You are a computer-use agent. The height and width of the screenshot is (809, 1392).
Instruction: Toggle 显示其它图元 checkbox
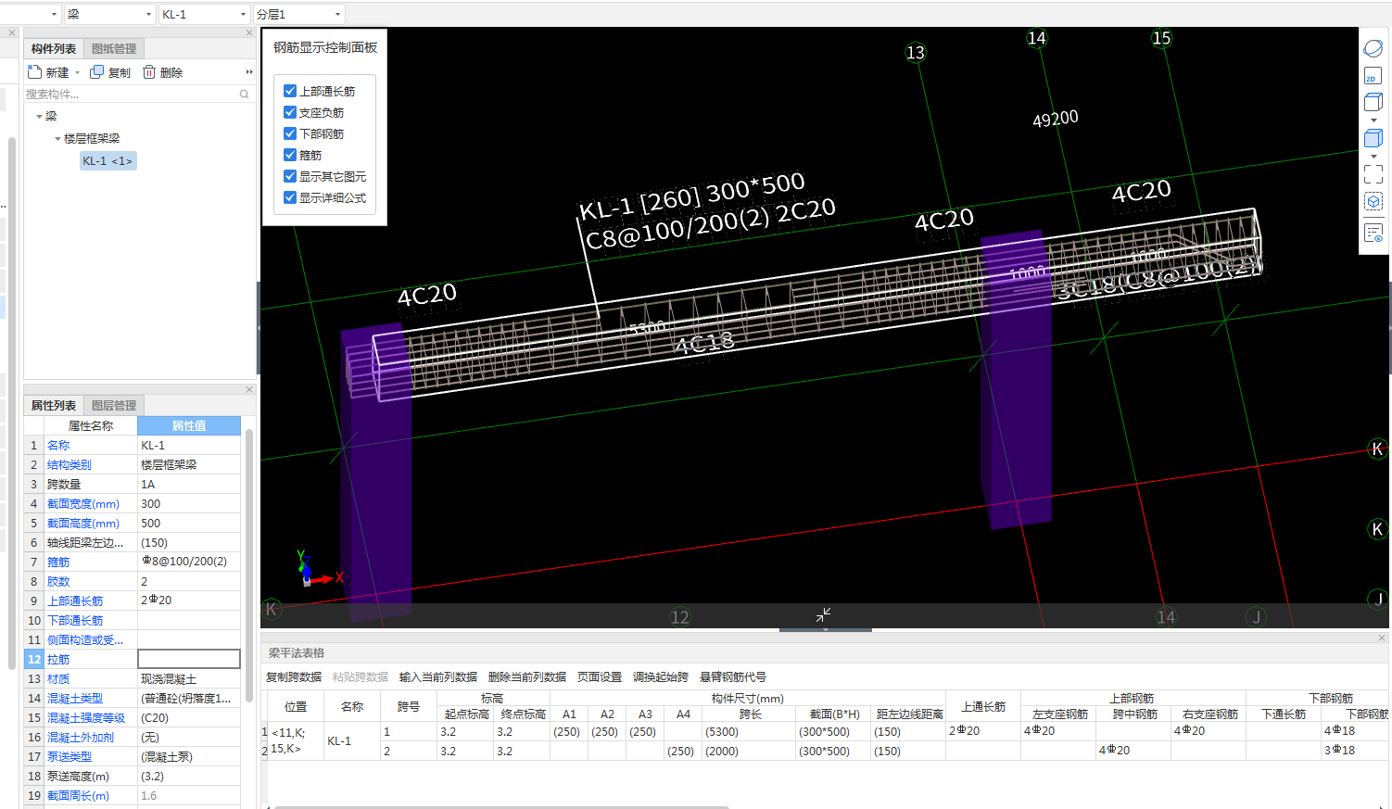click(x=290, y=176)
